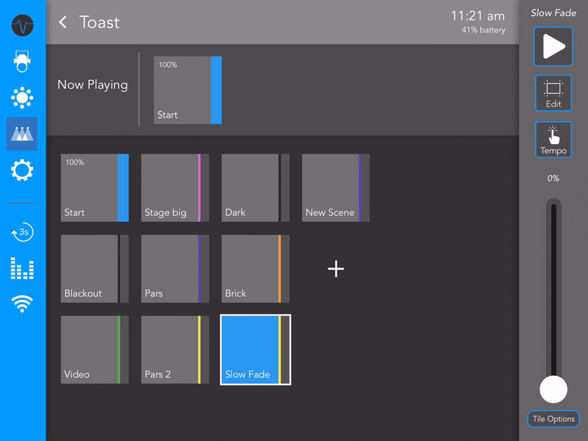Select the Dark scene tile
The height and width of the screenshot is (441, 588).
(255, 187)
